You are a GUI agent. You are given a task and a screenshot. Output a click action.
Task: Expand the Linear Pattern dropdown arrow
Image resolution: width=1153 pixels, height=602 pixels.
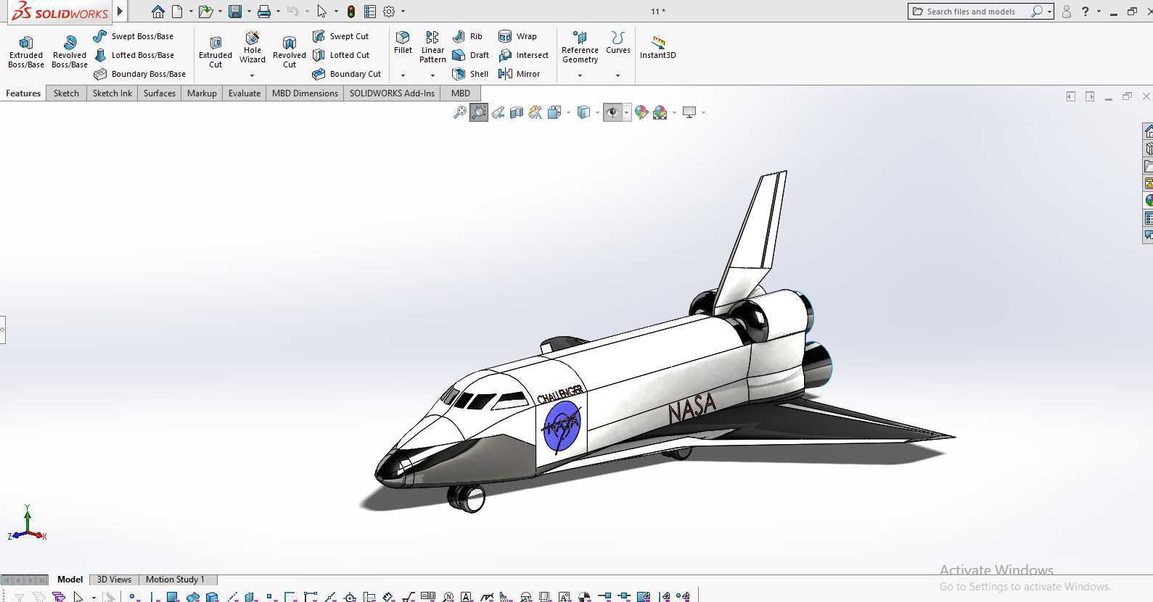click(432, 75)
